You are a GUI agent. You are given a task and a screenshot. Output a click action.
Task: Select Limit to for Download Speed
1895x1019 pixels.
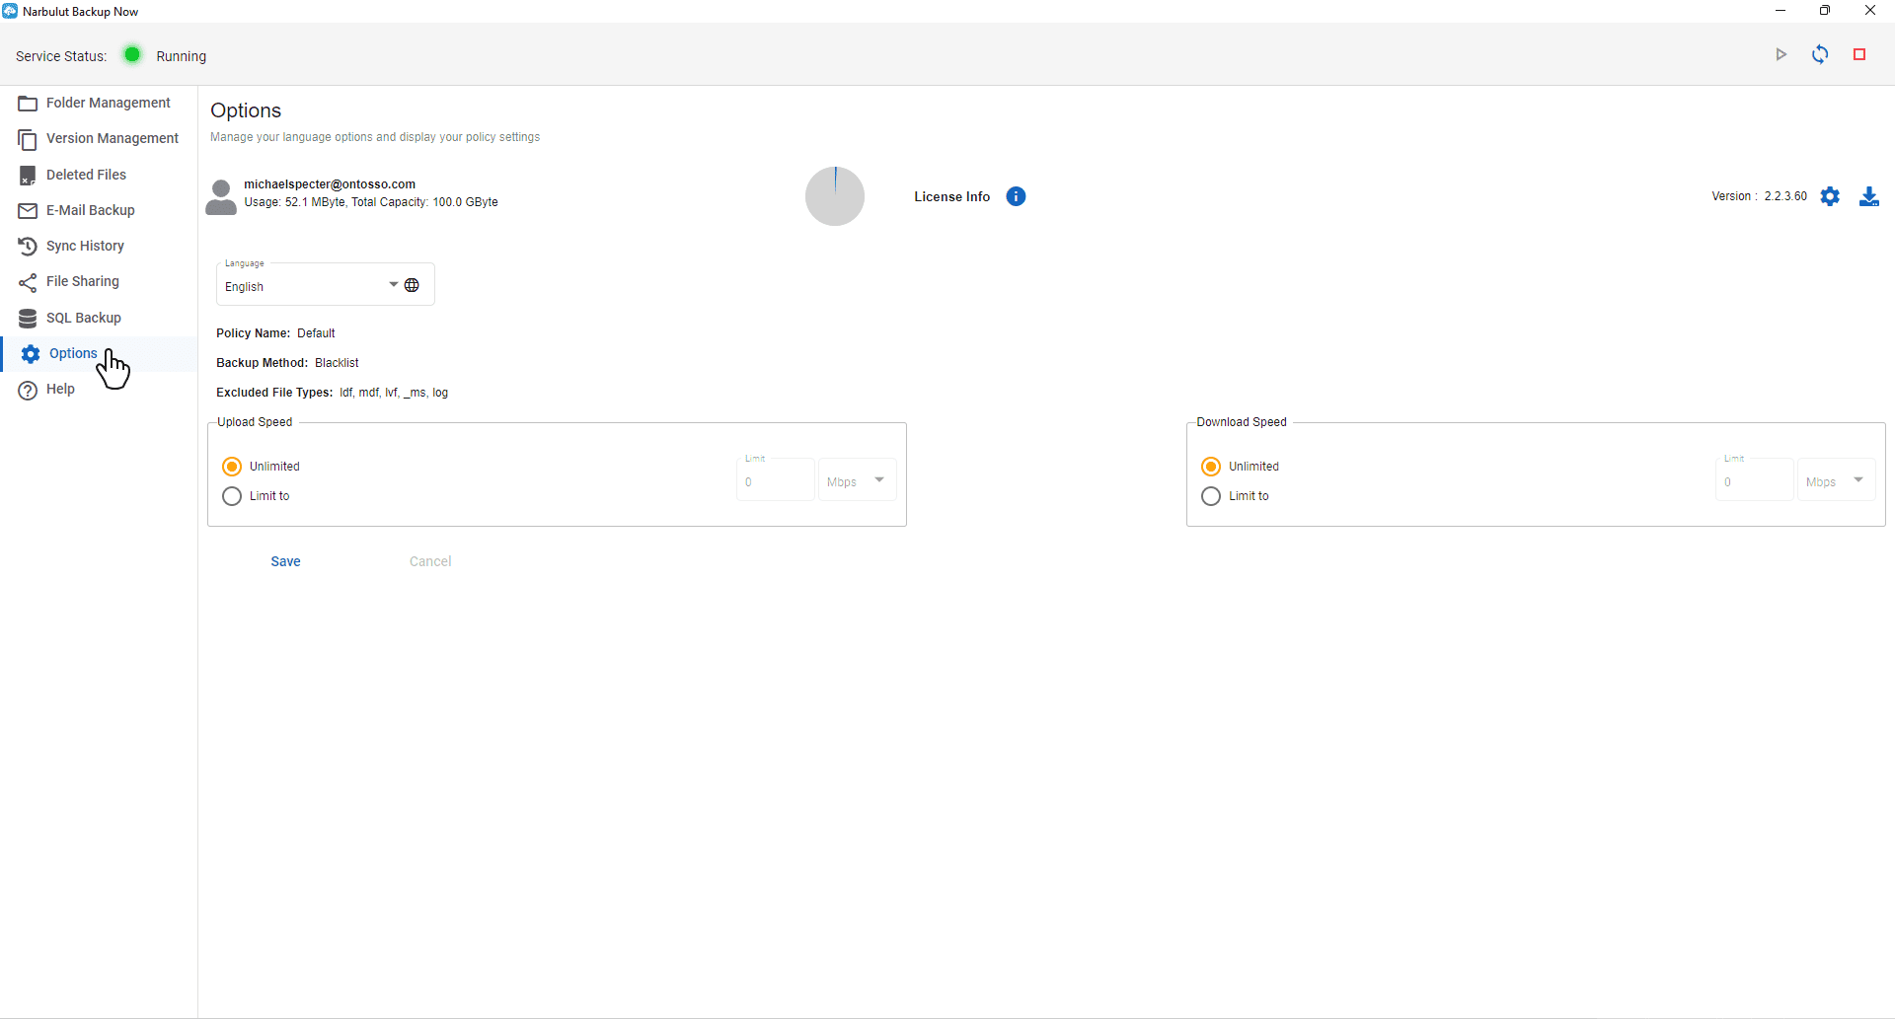pyautogui.click(x=1211, y=496)
